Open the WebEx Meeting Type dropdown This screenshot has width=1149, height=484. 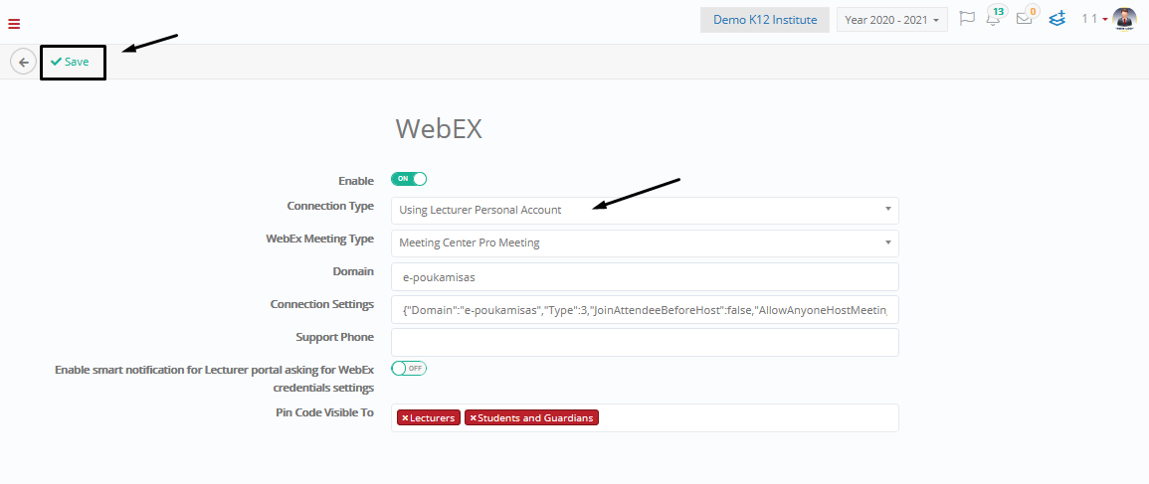click(645, 243)
